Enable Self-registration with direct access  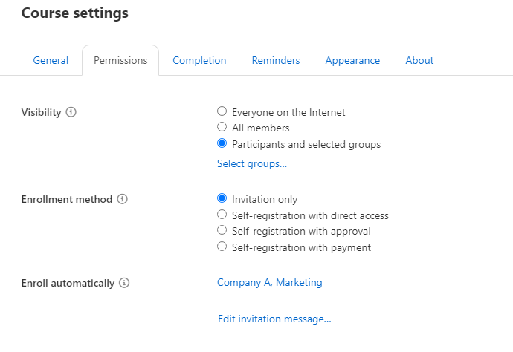coord(222,215)
